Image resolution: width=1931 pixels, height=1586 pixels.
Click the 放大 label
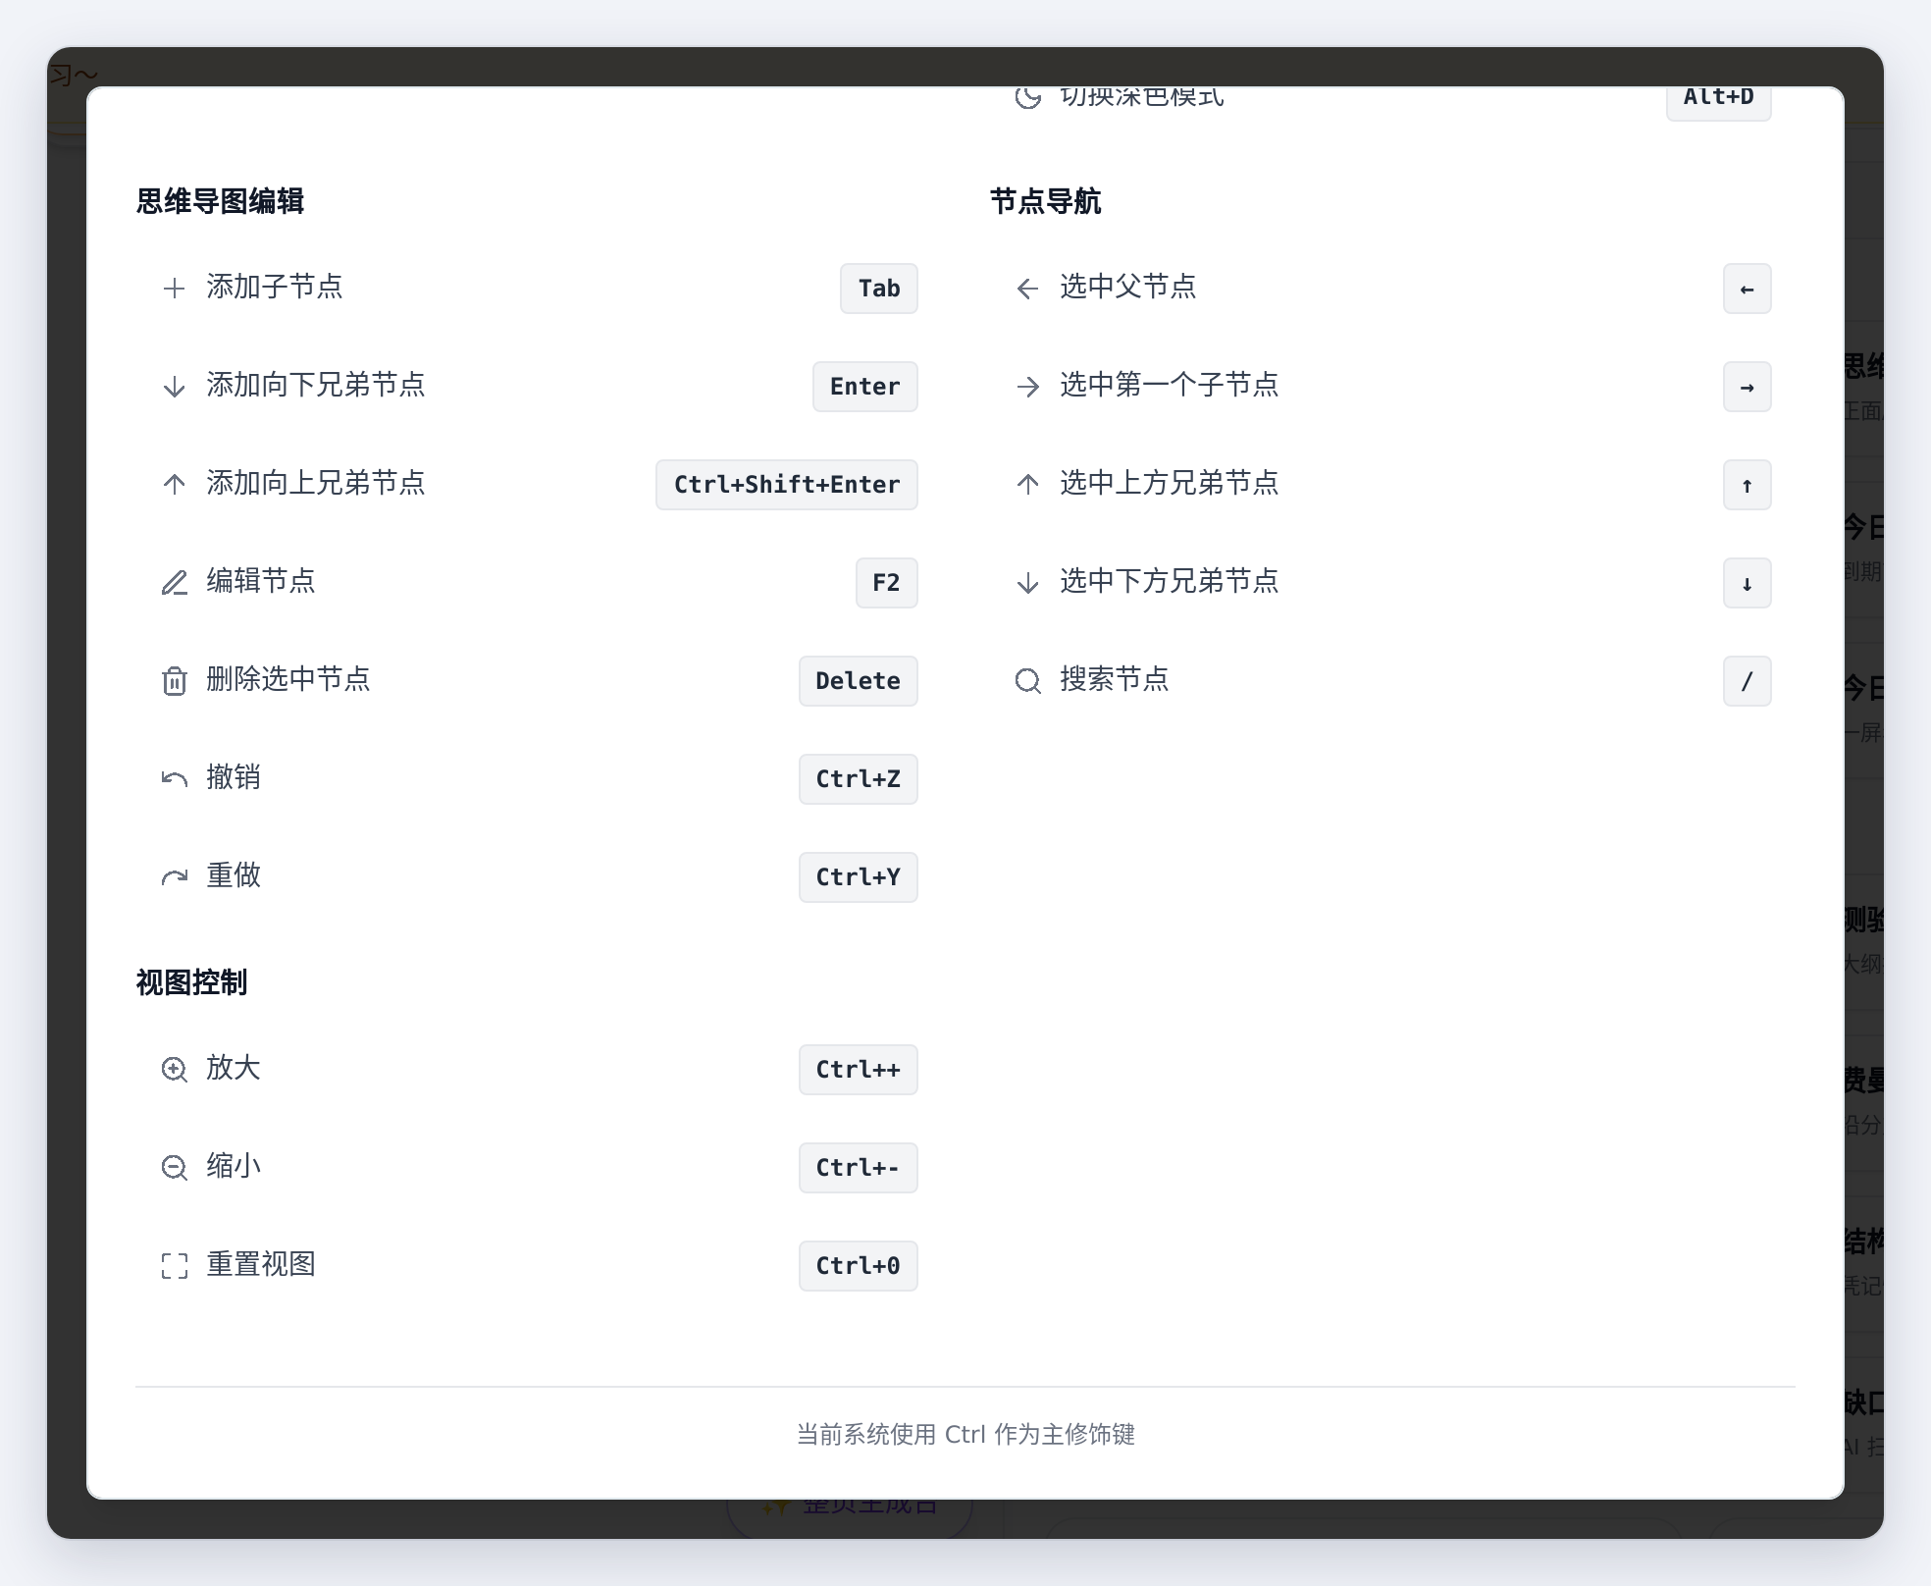(x=234, y=1068)
